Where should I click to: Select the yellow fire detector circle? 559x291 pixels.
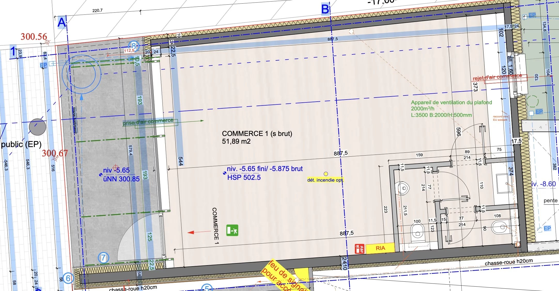(x=326, y=174)
